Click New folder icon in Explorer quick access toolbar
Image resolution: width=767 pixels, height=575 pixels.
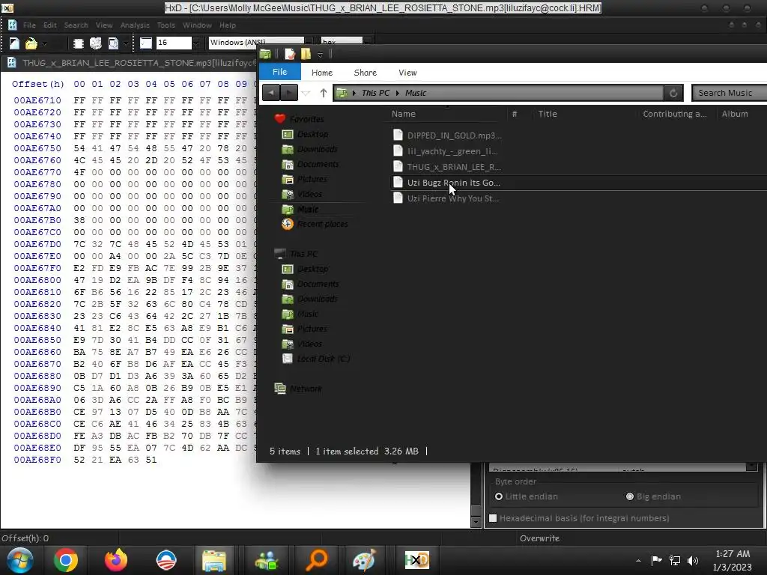(x=306, y=54)
